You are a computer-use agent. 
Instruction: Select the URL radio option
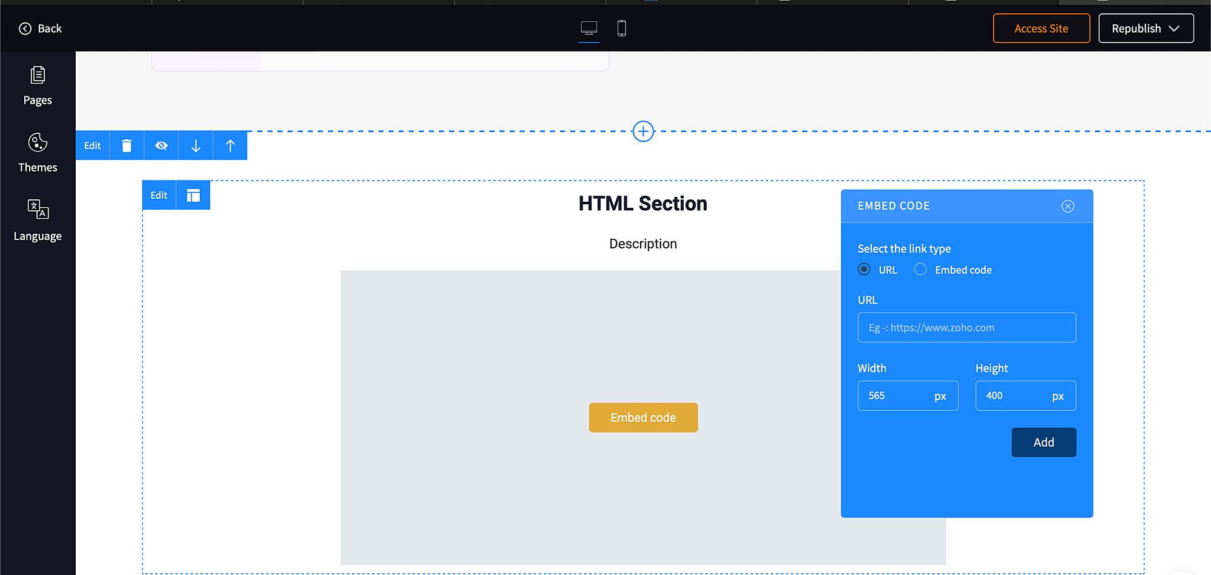coord(864,270)
